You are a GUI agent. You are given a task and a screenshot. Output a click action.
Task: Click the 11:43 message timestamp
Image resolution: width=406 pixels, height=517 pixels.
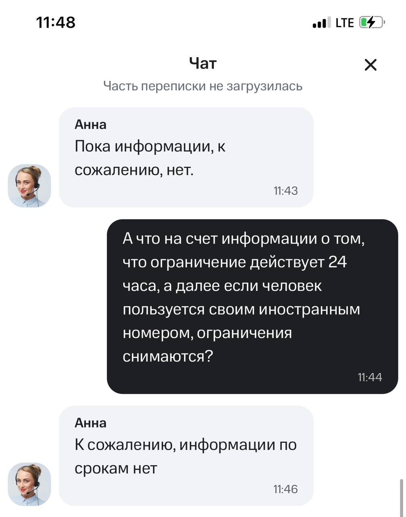pos(285,191)
